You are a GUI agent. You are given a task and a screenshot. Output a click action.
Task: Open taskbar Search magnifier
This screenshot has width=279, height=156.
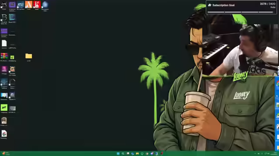123,153
